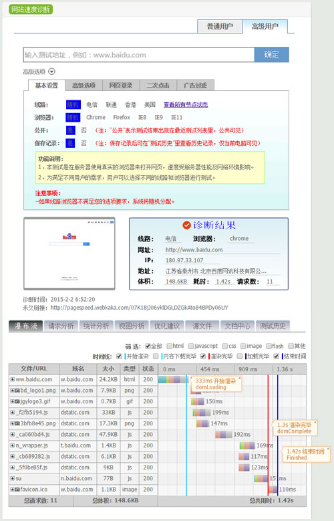The width and height of the screenshot is (334, 521).
Task: Click the image icon beside favicon.ico
Action: pos(17,490)
